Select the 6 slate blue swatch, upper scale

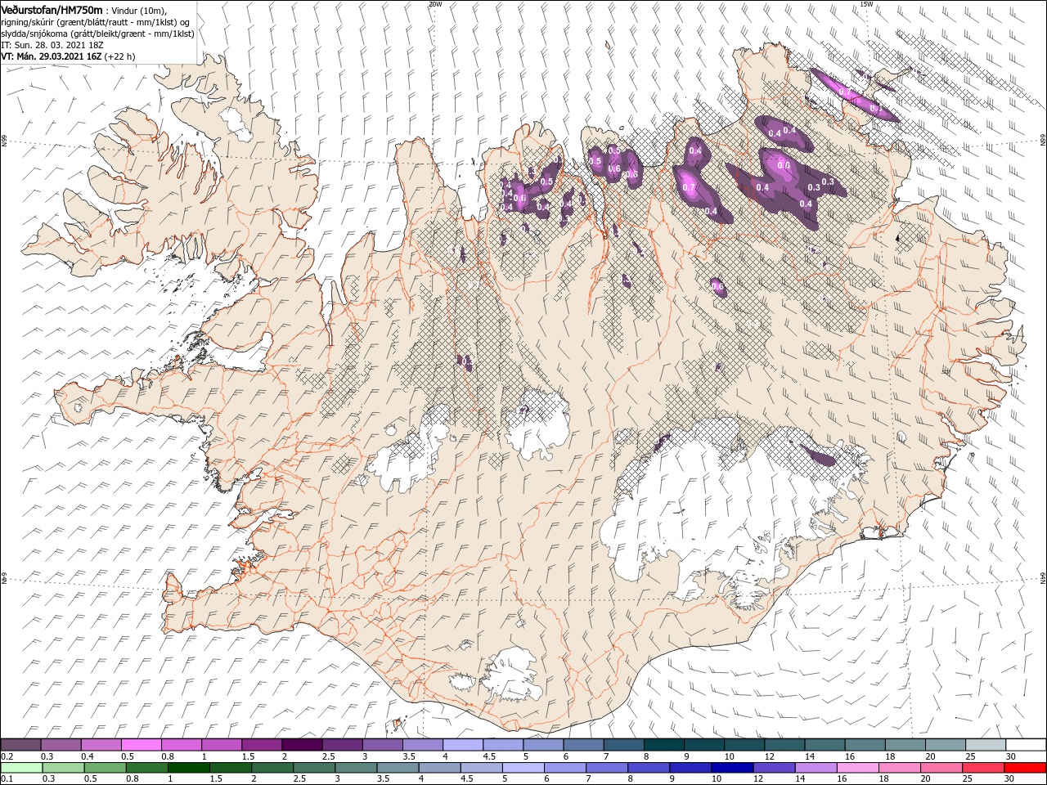[583, 745]
